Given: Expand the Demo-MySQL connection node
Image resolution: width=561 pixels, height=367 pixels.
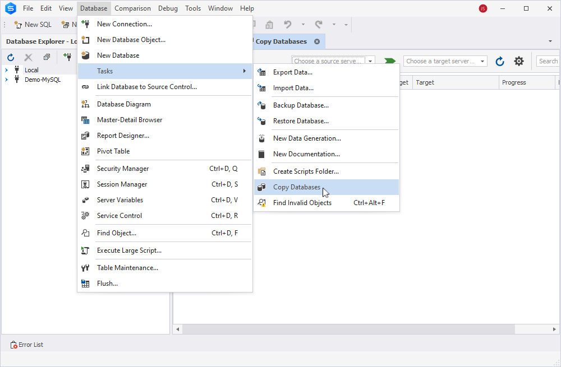Looking at the screenshot, I should 6,80.
